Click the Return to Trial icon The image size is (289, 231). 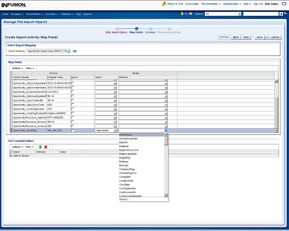point(164,4)
